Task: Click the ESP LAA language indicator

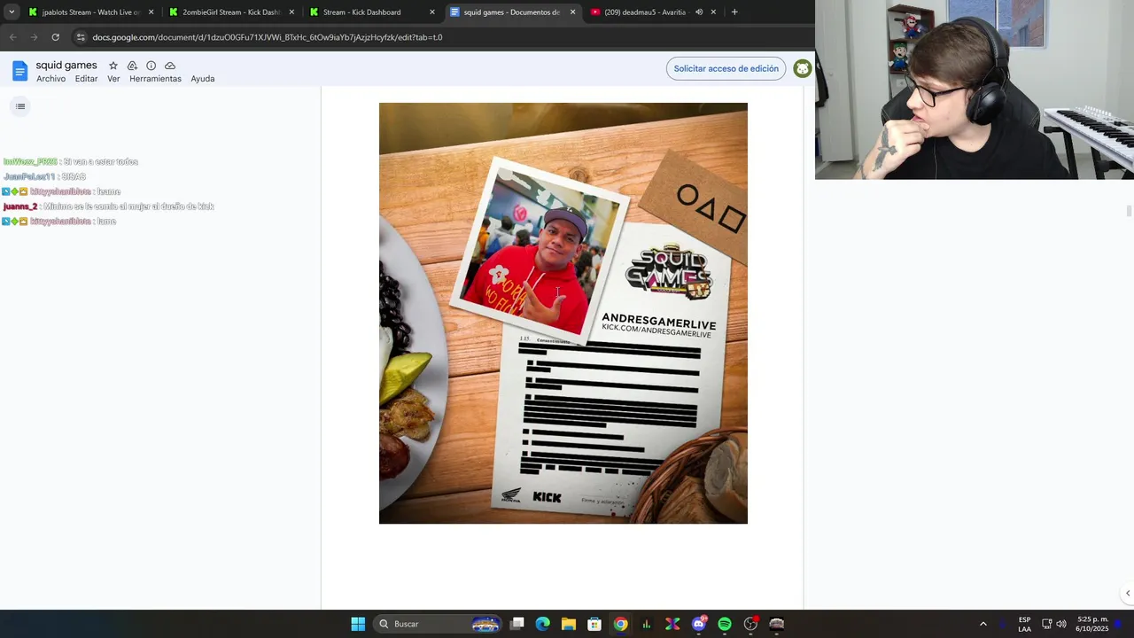Action: (1024, 624)
